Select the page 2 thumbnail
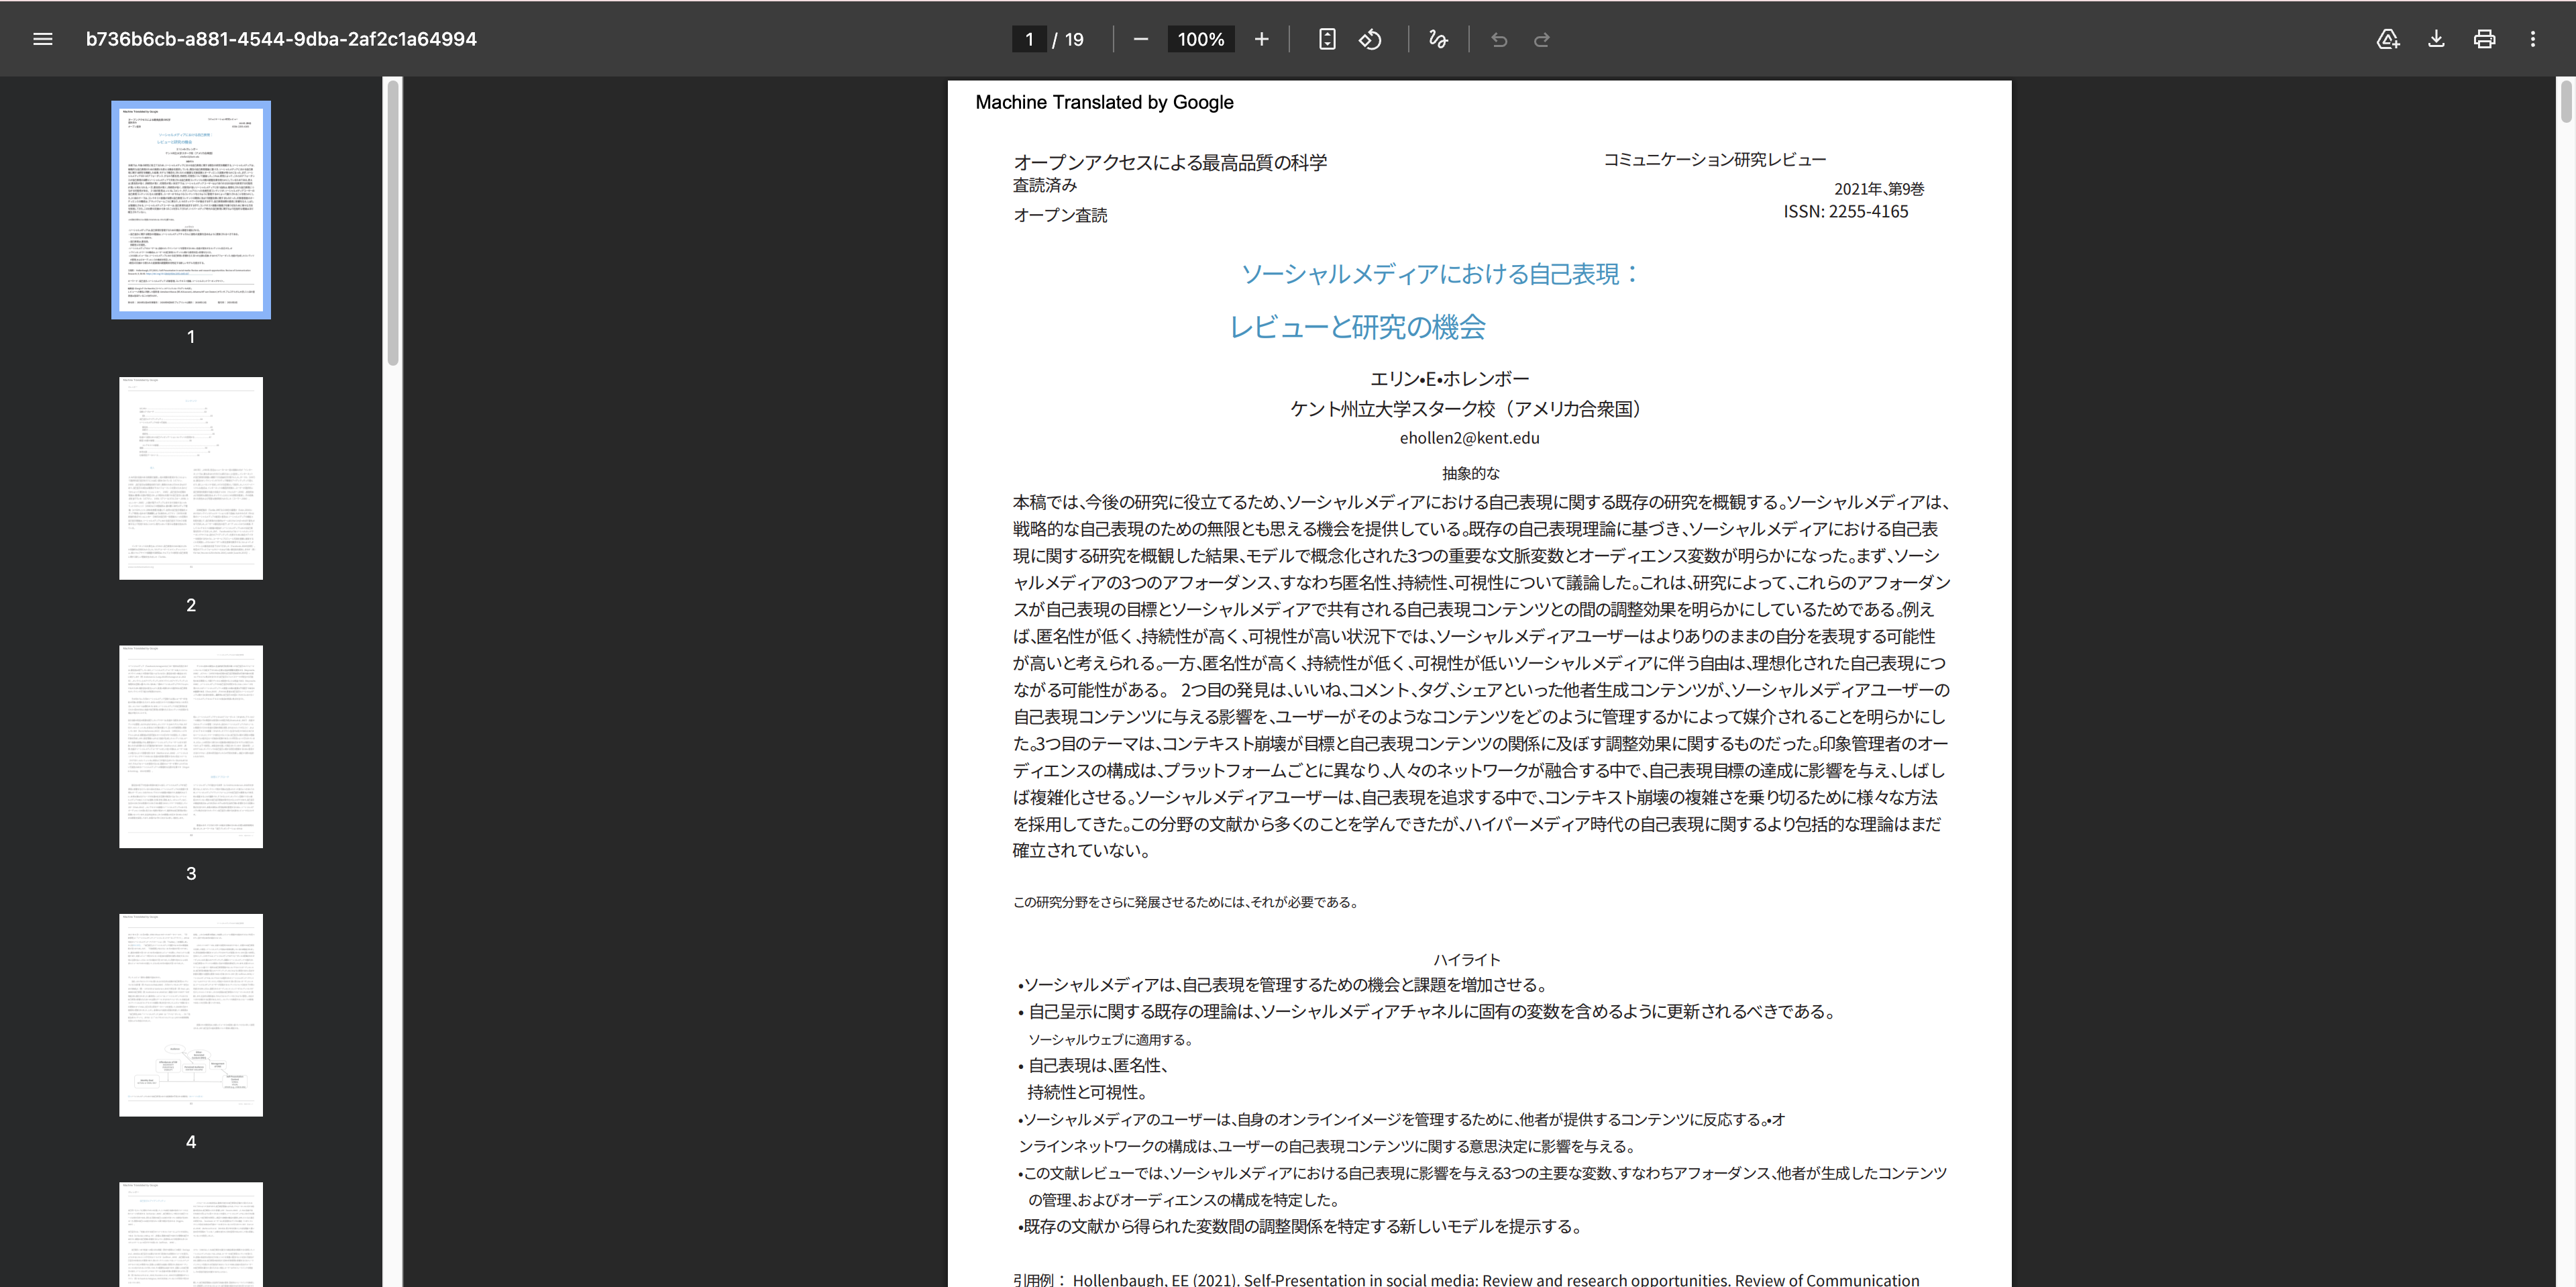Viewport: 2576px width, 1287px height. coord(191,478)
